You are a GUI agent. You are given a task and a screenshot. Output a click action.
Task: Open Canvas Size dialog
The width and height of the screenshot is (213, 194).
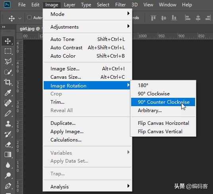pyautogui.click(x=87, y=77)
